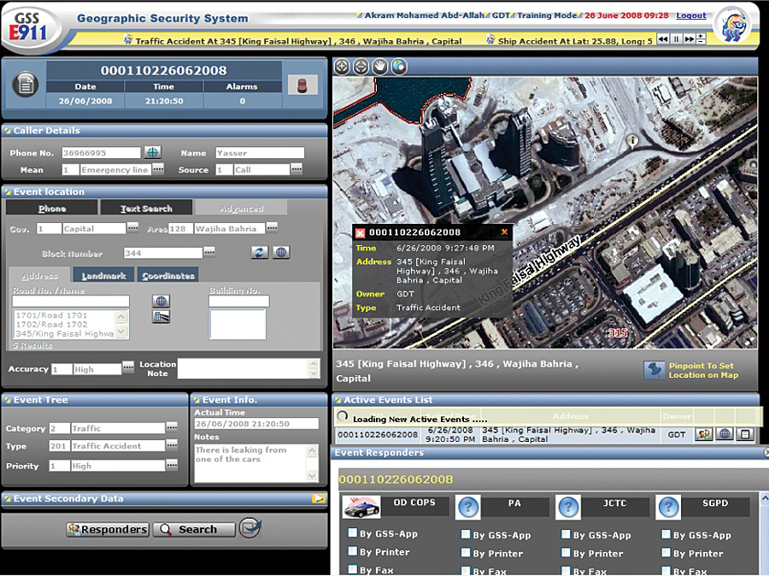Screen dimensions: 769x576
Task: Click Pinpoint To Set Location on Map link
Action: (703, 370)
